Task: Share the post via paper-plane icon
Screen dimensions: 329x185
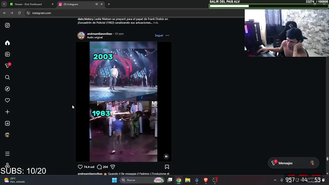Action: [113, 167]
